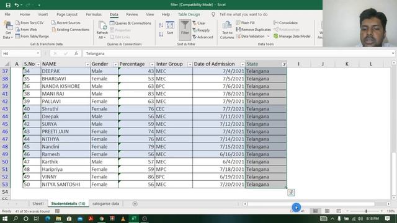Switch to Page Break Preview
Image resolution: width=397 pixels, height=223 pixels.
(339, 211)
